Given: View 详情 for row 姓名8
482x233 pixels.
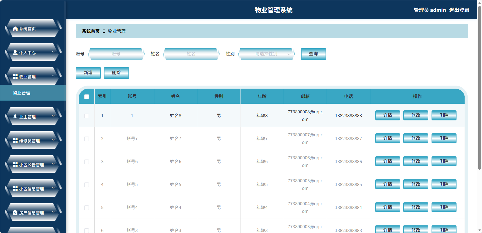Looking at the screenshot, I should (x=388, y=115).
